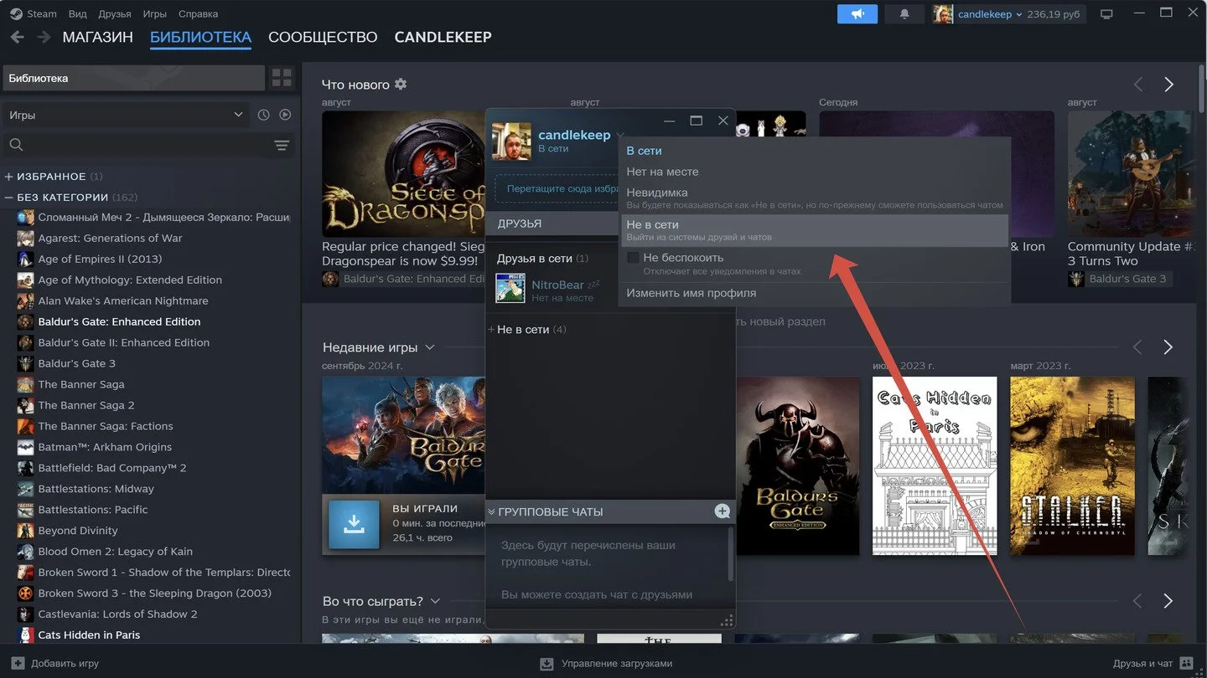This screenshot has height=678, width=1207.
Task: Select Beyond Divinity in the library list
Action: [x=77, y=531]
